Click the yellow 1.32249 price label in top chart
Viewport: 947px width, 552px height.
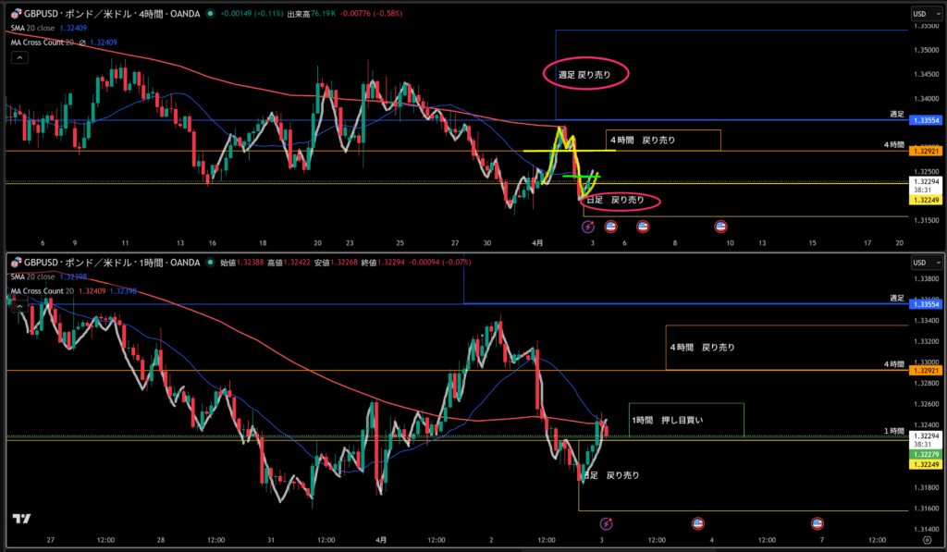[926, 200]
